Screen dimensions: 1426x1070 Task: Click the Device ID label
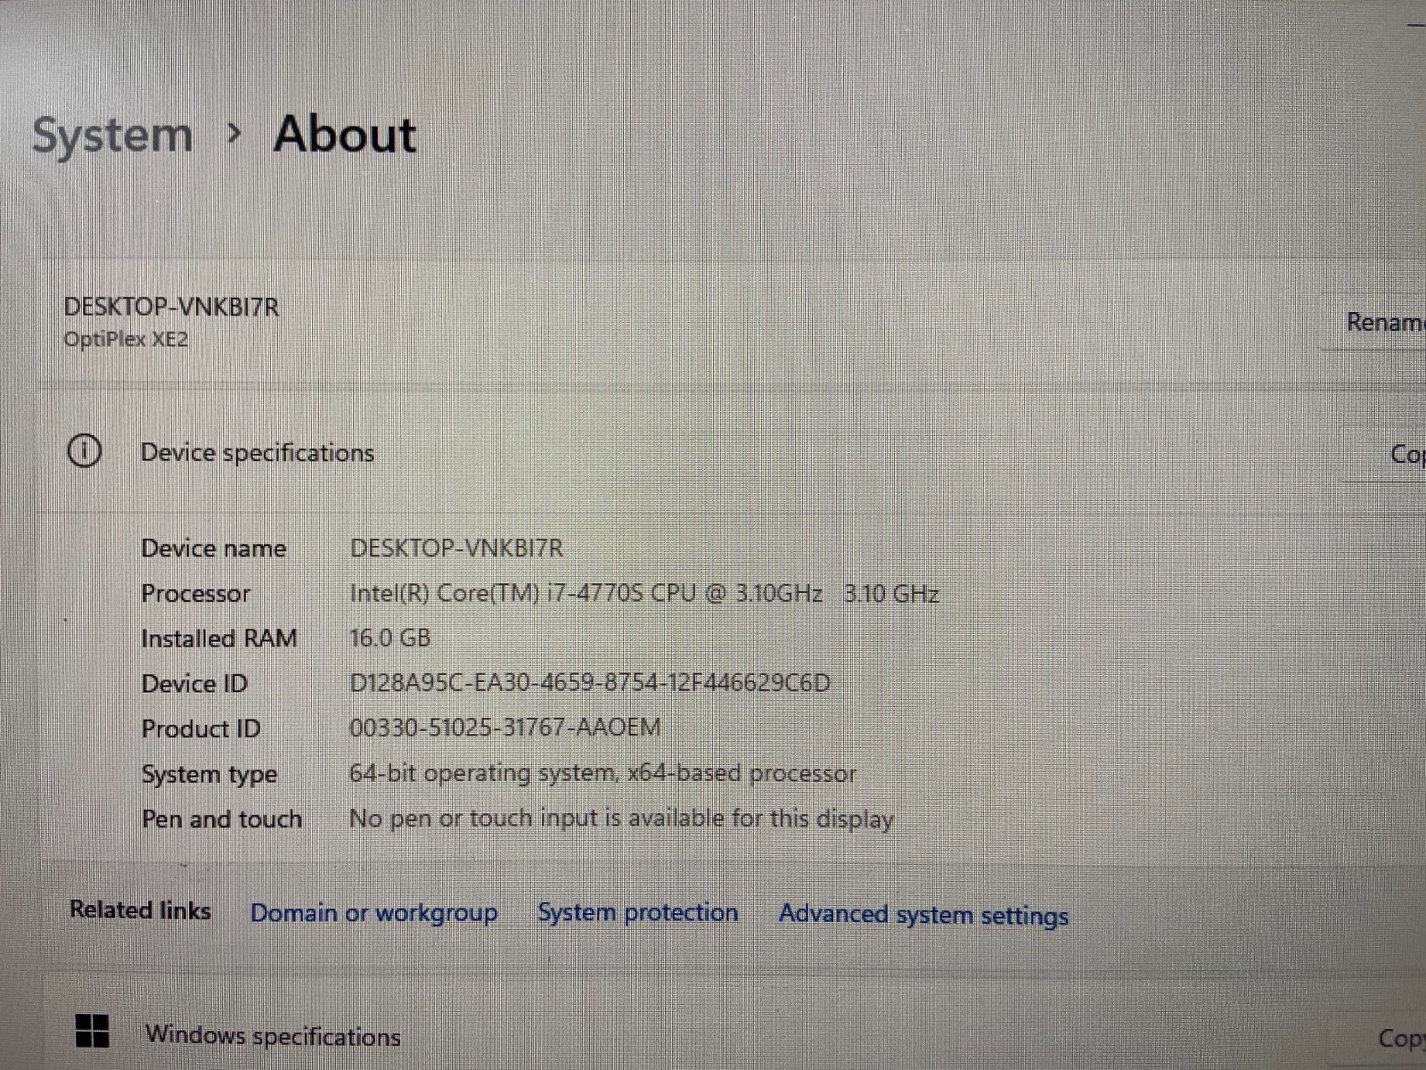point(195,683)
